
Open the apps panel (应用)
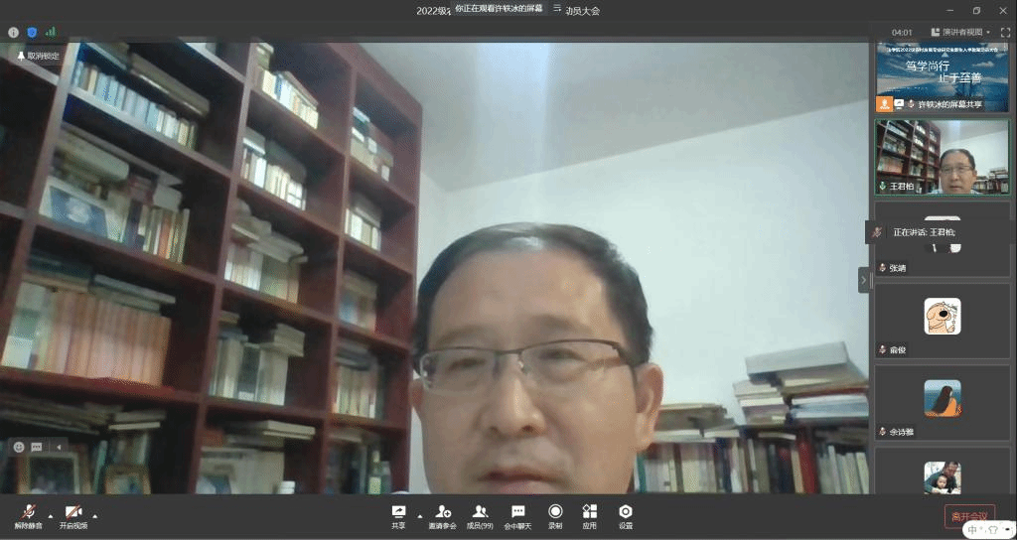coord(589,515)
